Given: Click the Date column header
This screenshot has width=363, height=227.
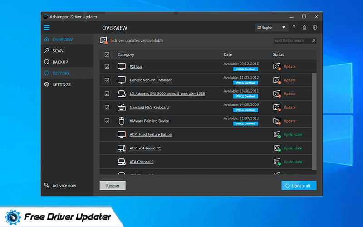Looking at the screenshot, I should coord(228,54).
